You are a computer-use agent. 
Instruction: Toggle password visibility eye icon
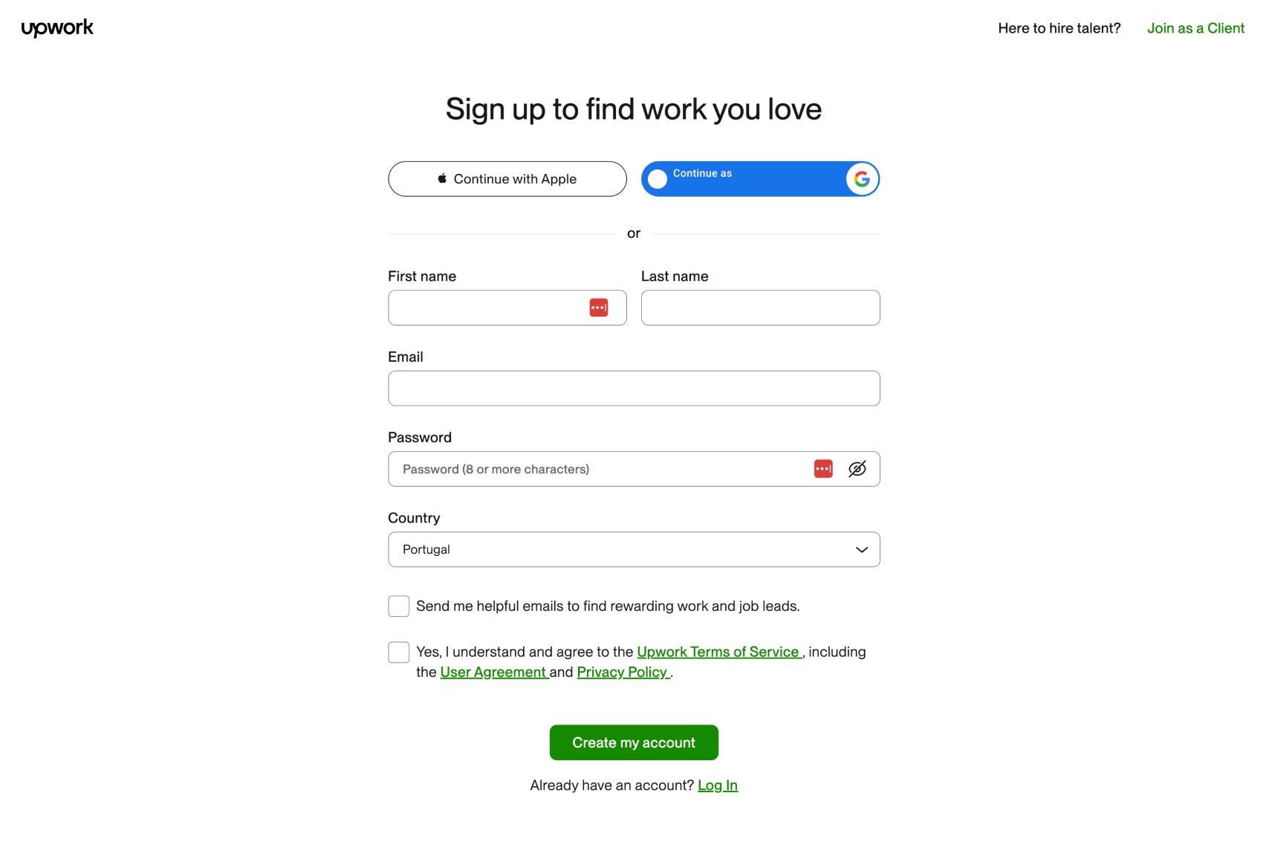[857, 469]
